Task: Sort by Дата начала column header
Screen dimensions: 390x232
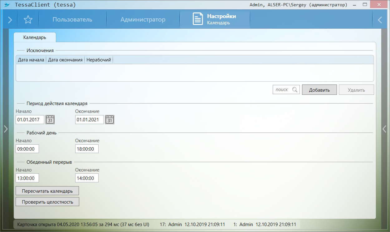Action: tap(31, 60)
